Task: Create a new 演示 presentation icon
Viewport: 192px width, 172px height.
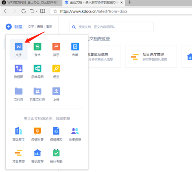Action: [x=56, y=46]
